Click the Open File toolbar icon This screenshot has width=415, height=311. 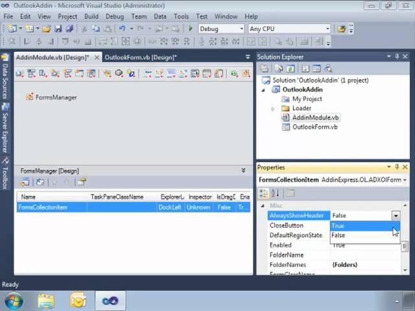point(46,29)
